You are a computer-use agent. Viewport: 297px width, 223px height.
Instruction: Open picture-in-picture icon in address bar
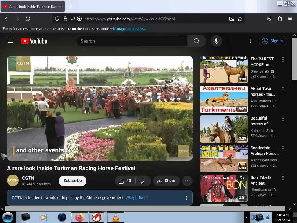coord(231,19)
